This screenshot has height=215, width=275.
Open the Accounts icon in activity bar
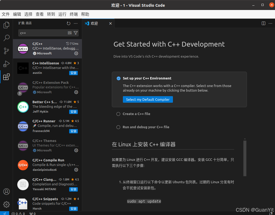[6, 192]
